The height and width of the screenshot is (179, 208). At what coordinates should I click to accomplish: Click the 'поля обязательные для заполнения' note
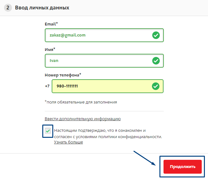pos(81,102)
